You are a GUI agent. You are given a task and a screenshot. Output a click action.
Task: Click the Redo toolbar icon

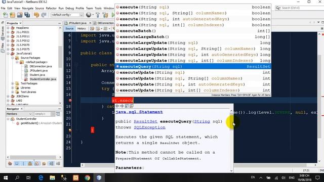click(x=44, y=15)
